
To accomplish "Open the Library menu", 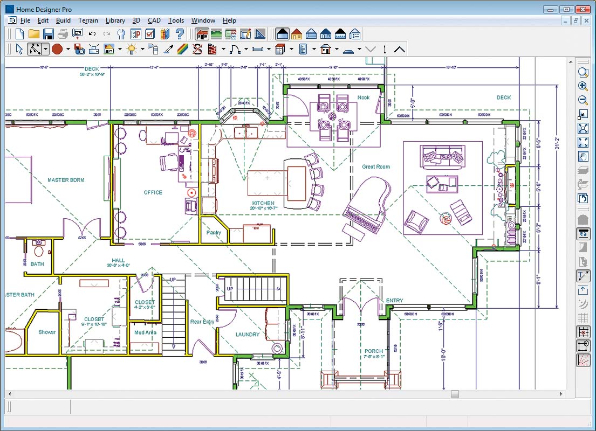I will pyautogui.click(x=115, y=20).
